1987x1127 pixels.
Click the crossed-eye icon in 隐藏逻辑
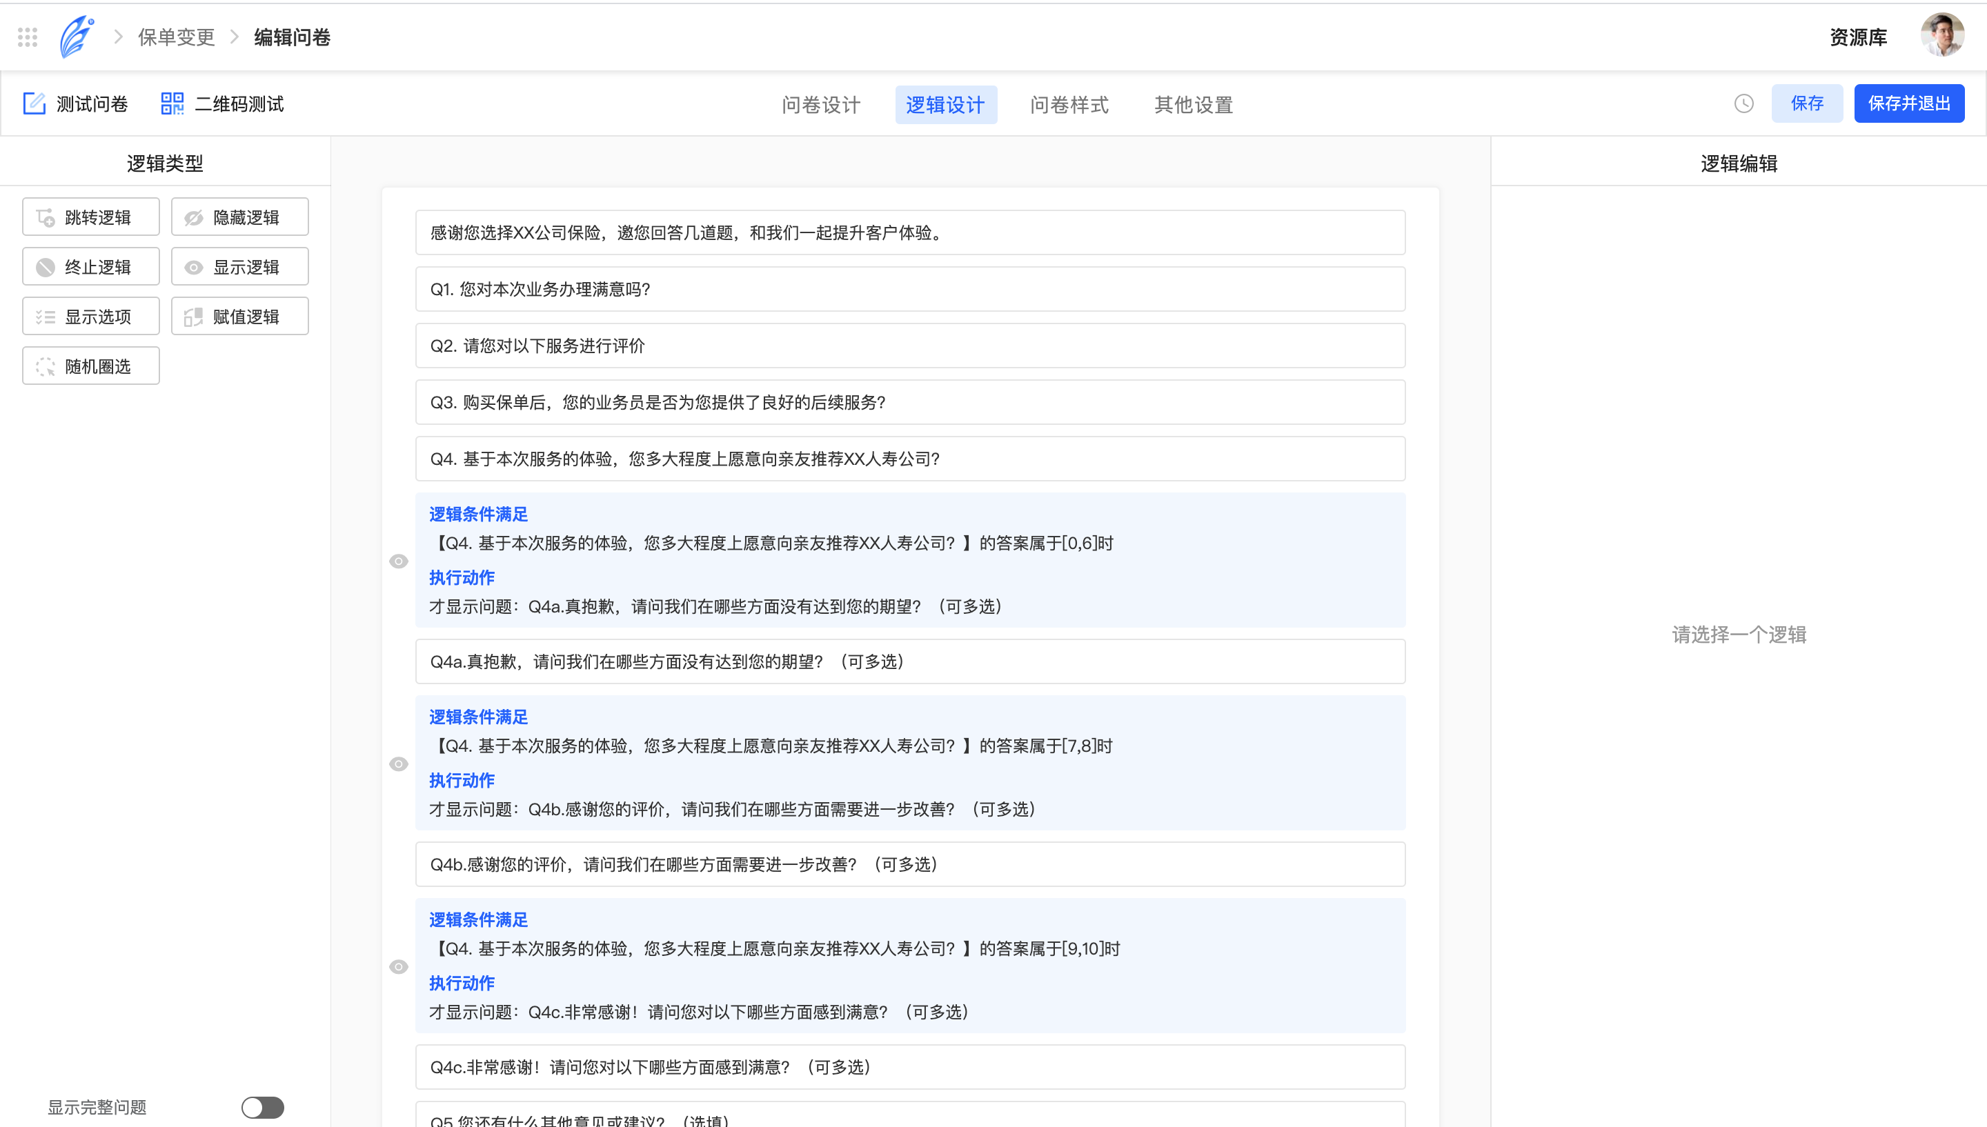(x=193, y=217)
